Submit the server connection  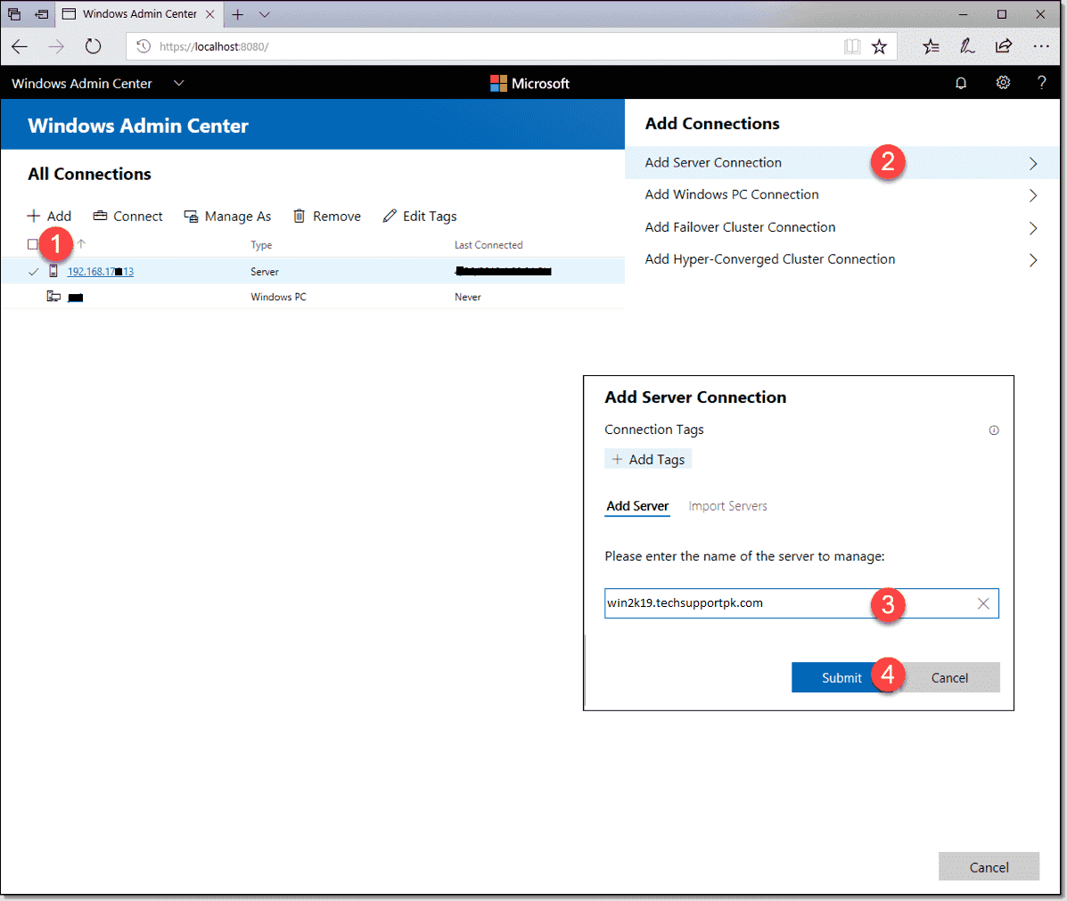(841, 678)
